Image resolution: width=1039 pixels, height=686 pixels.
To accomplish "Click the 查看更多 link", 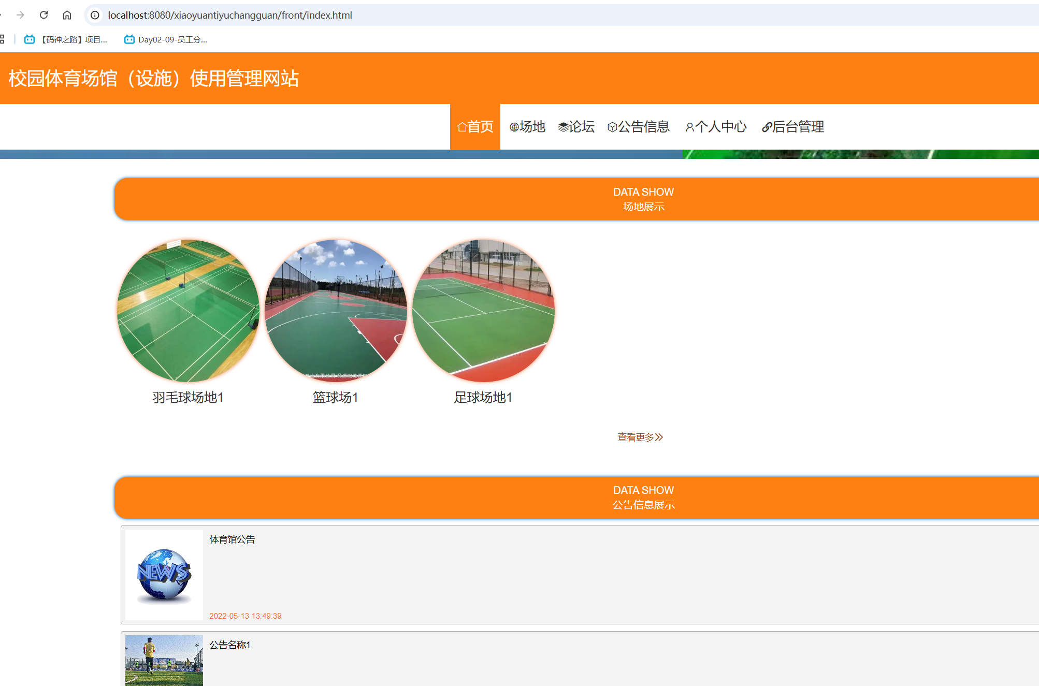I will click(x=640, y=437).
